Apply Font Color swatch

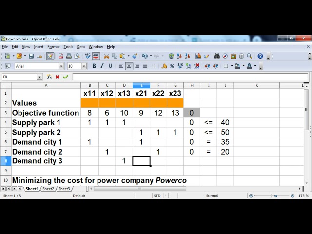(249, 66)
